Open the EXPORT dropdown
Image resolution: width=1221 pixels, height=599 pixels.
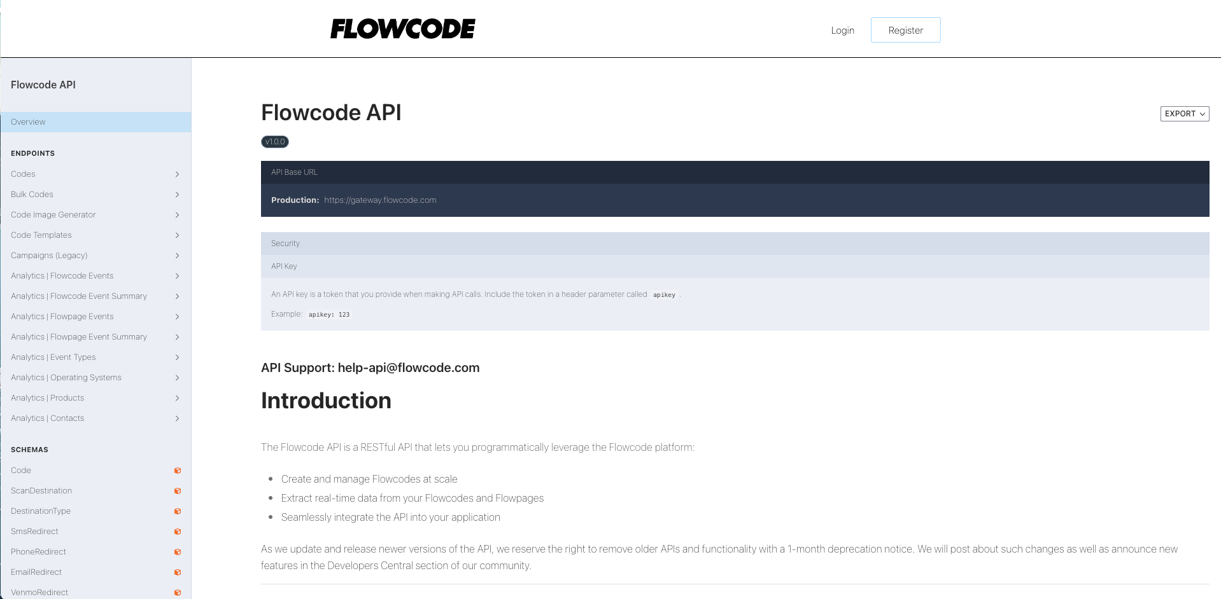[1184, 114]
